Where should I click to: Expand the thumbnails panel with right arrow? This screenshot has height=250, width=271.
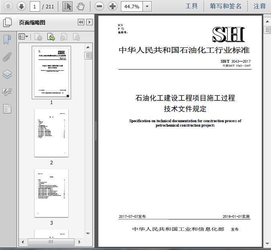pos(89,23)
